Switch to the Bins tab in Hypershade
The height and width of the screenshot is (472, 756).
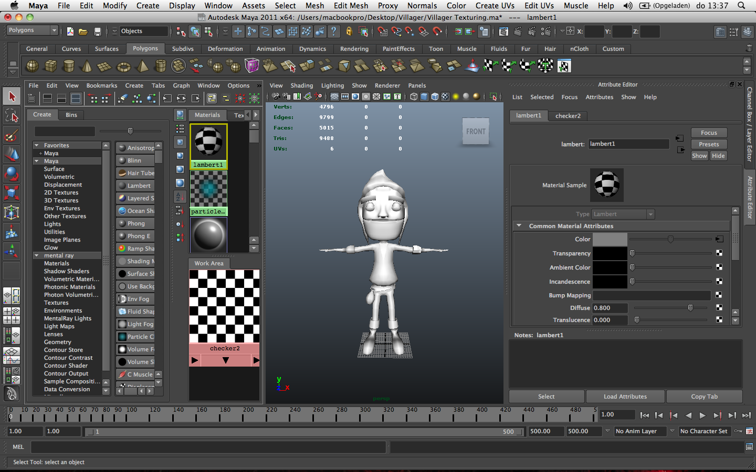pyautogui.click(x=71, y=115)
